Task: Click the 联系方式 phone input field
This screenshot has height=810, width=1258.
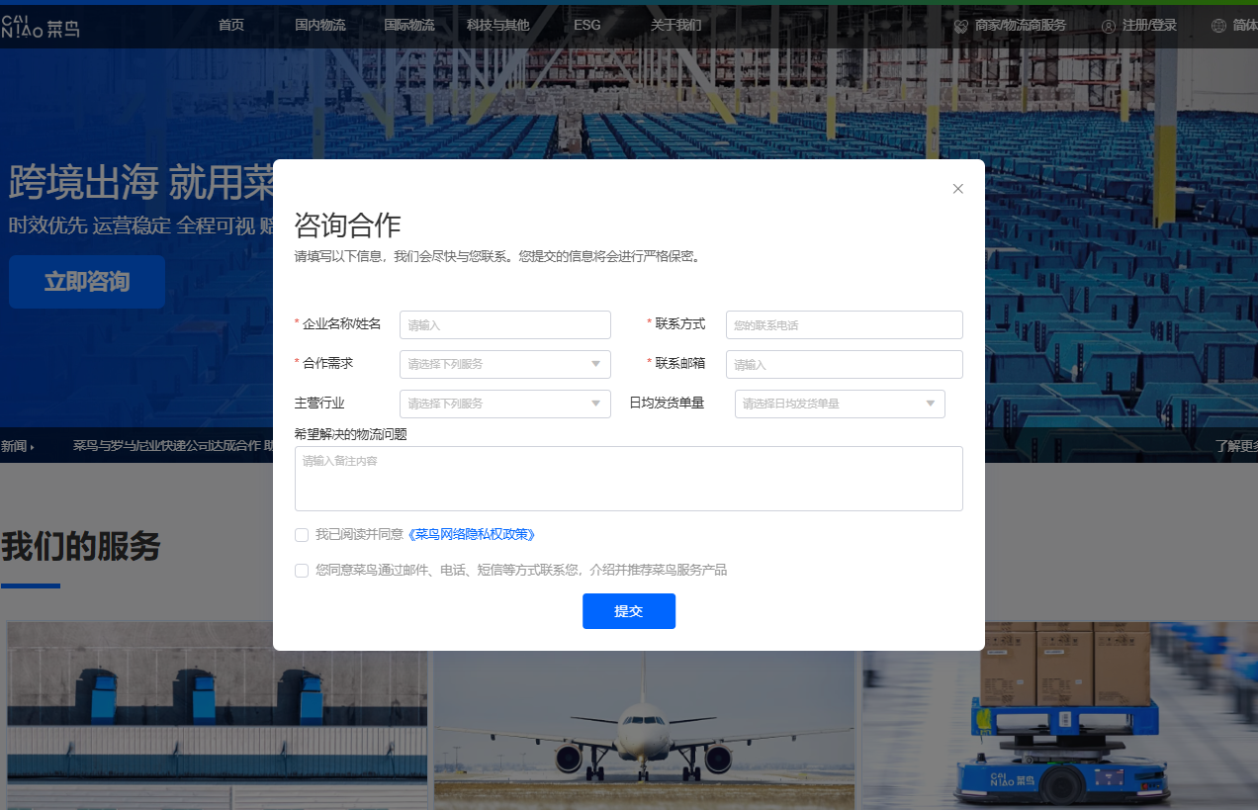Action: 844,324
